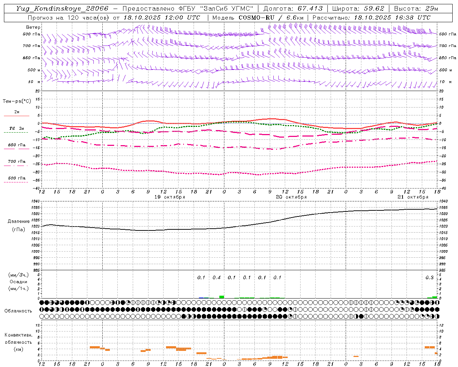Click the elevation text Высота: 29м

point(416,9)
